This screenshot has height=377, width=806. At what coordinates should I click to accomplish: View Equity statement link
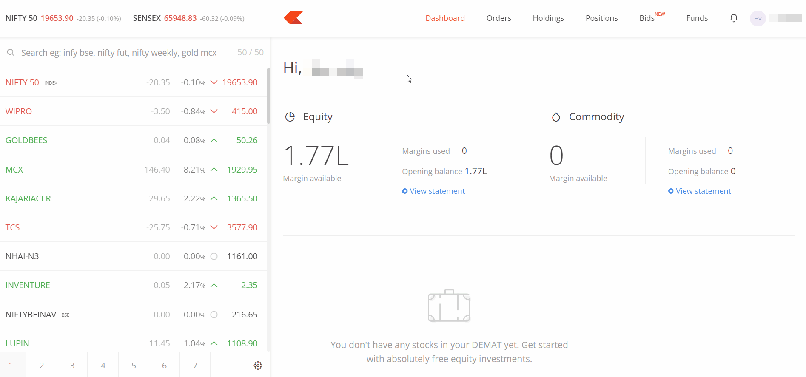tap(433, 191)
